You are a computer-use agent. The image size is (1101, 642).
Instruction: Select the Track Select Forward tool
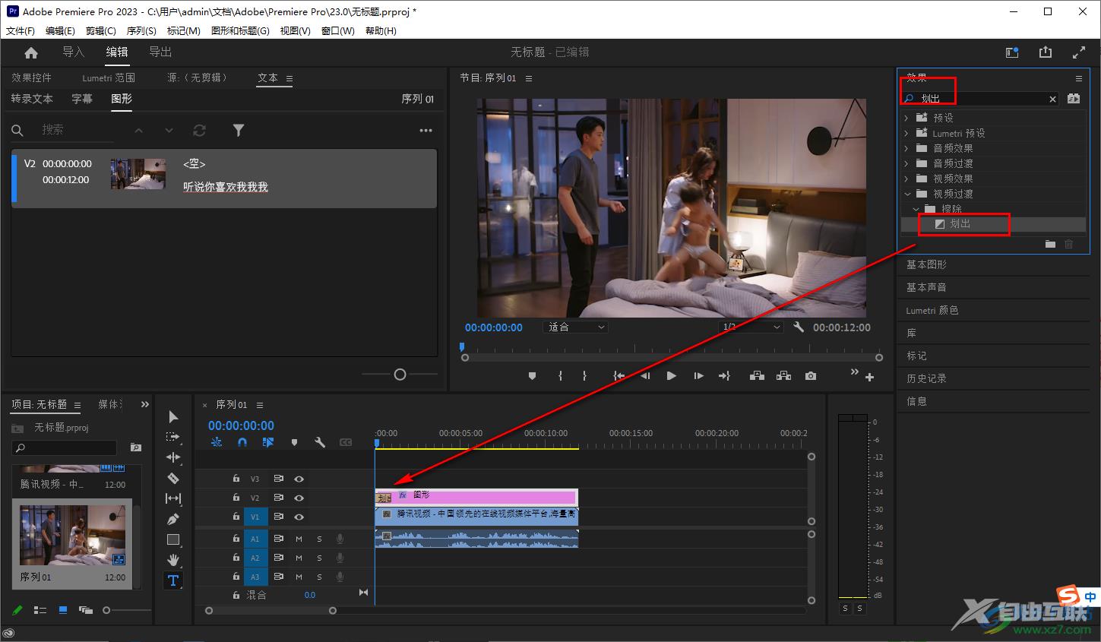[x=173, y=437]
